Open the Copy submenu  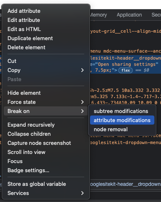pos(45,70)
